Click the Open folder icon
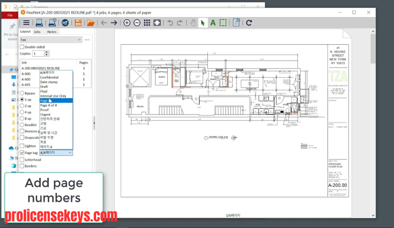Viewport: 394px width, 228px height. pyautogui.click(x=90, y=23)
